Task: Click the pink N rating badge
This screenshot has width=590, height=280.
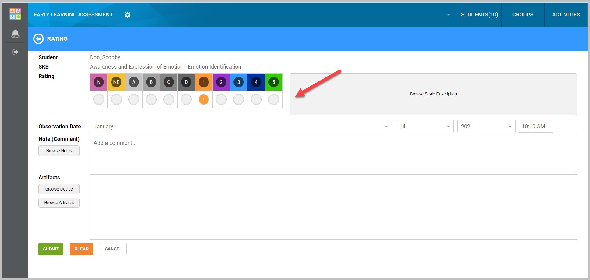Action: coord(98,82)
